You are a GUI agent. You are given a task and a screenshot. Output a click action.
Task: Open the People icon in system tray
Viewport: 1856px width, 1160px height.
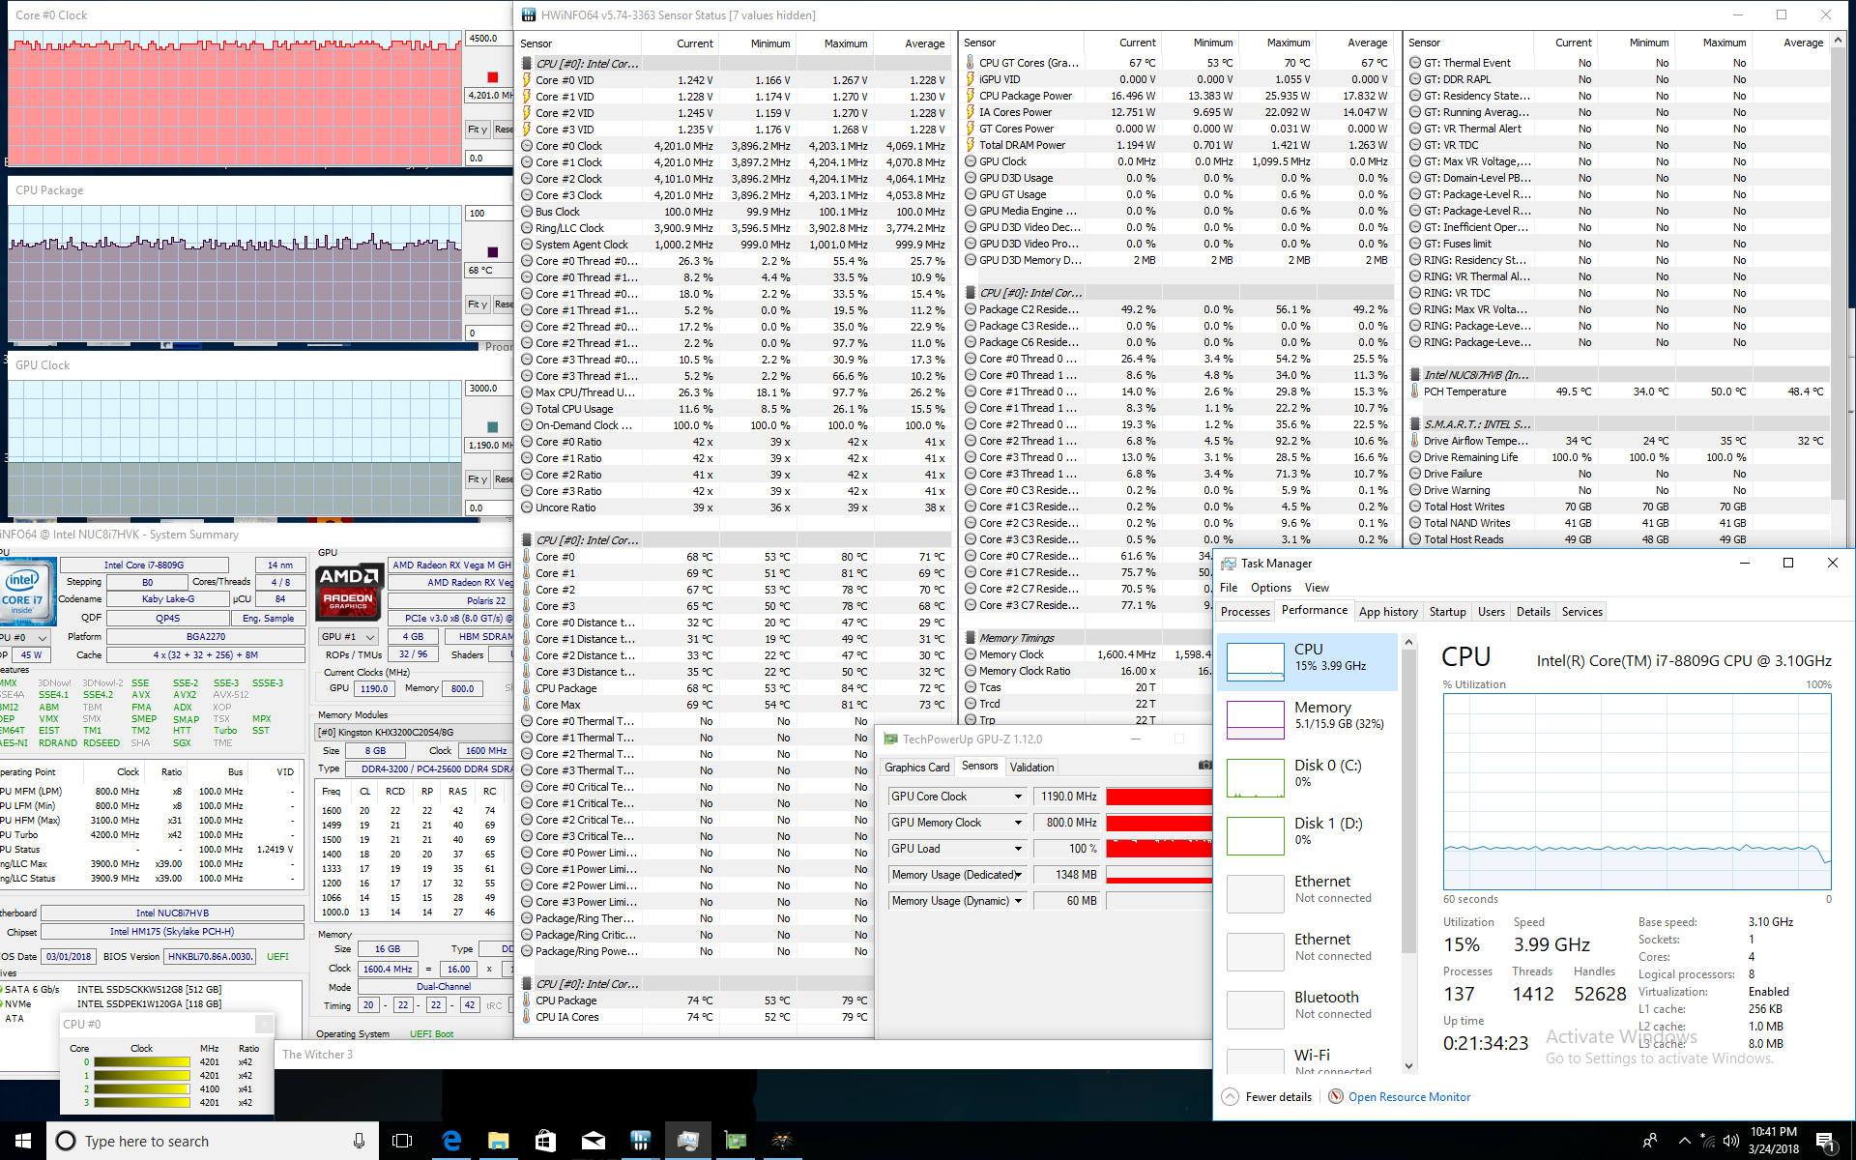[x=1650, y=1141]
